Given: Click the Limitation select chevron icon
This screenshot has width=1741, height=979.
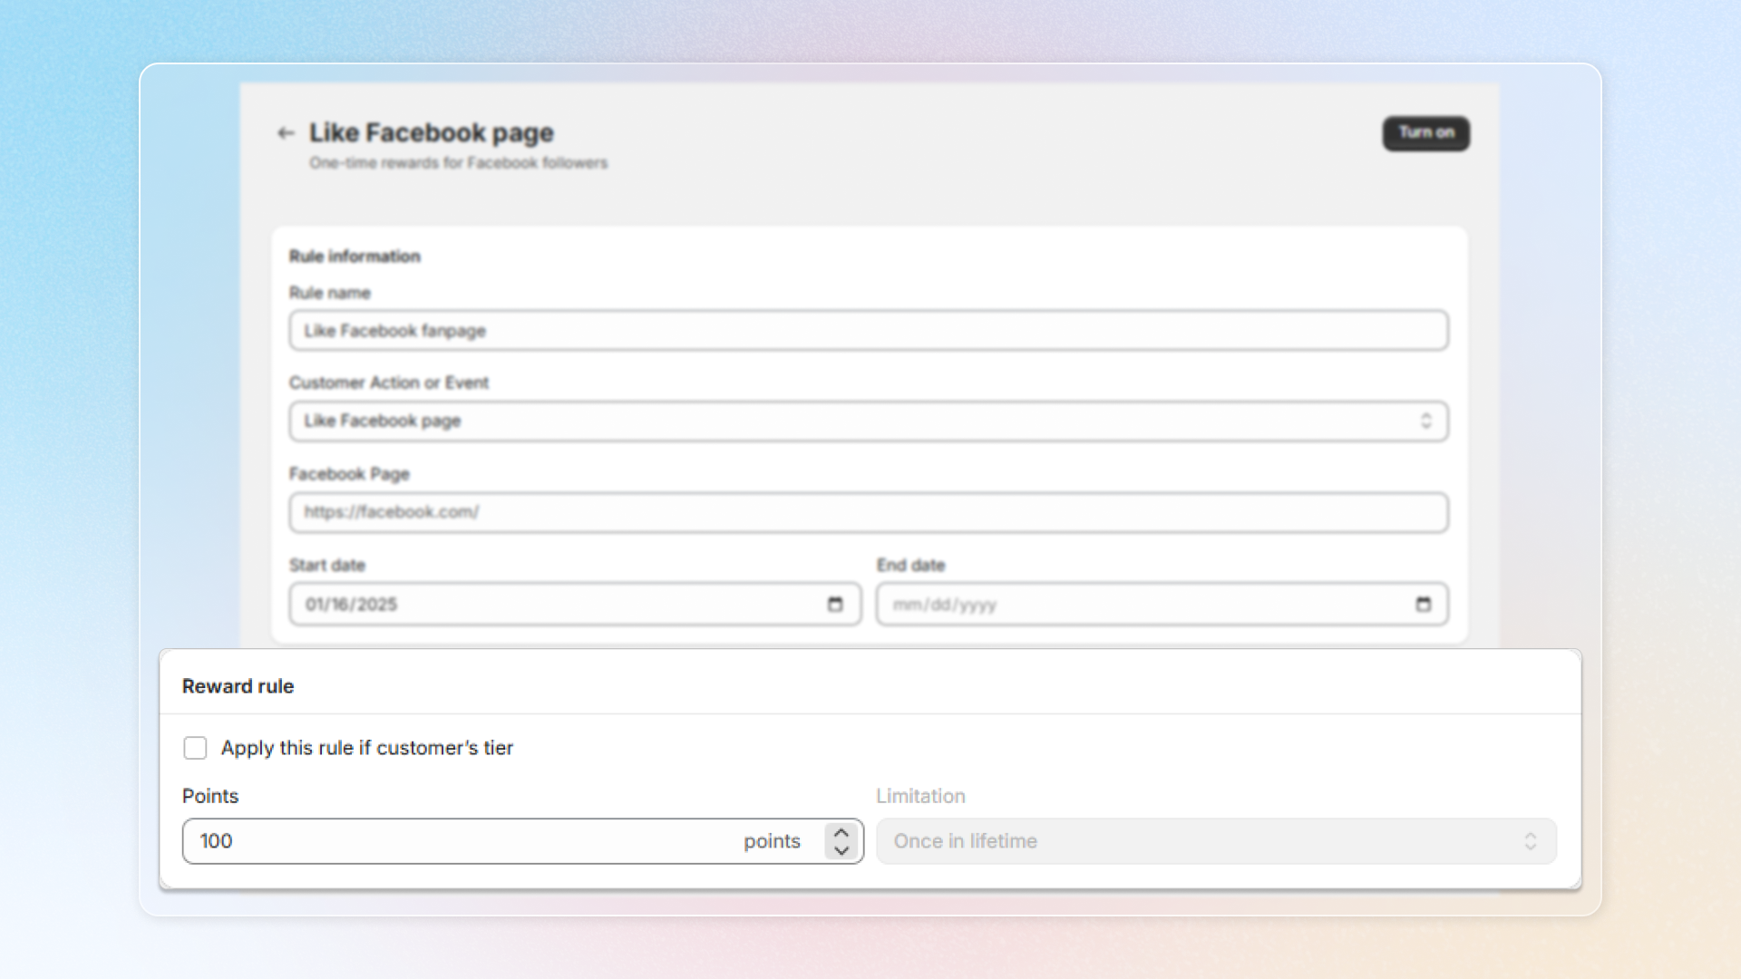Looking at the screenshot, I should [x=1530, y=841].
